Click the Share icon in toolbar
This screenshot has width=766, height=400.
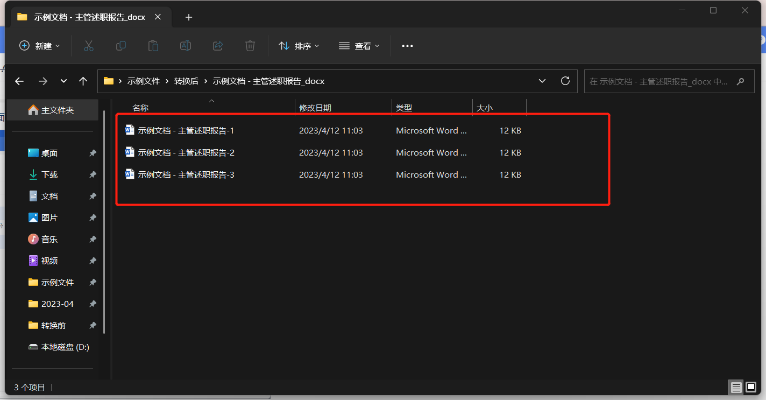point(218,46)
